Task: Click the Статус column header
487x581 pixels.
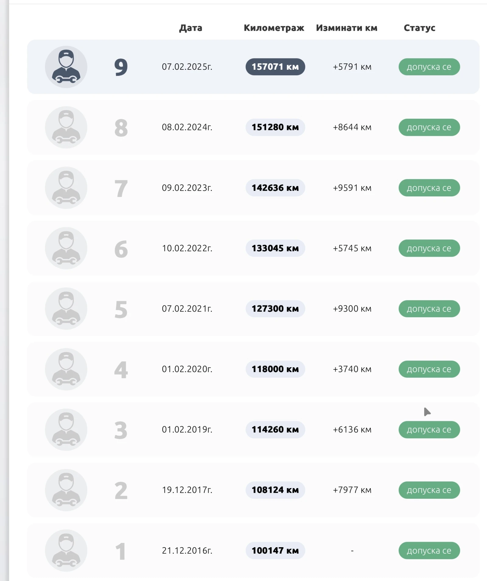Action: pos(419,28)
